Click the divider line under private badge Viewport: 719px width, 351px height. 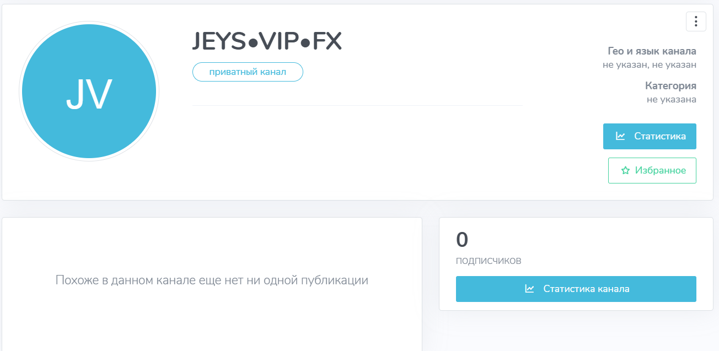click(357, 105)
